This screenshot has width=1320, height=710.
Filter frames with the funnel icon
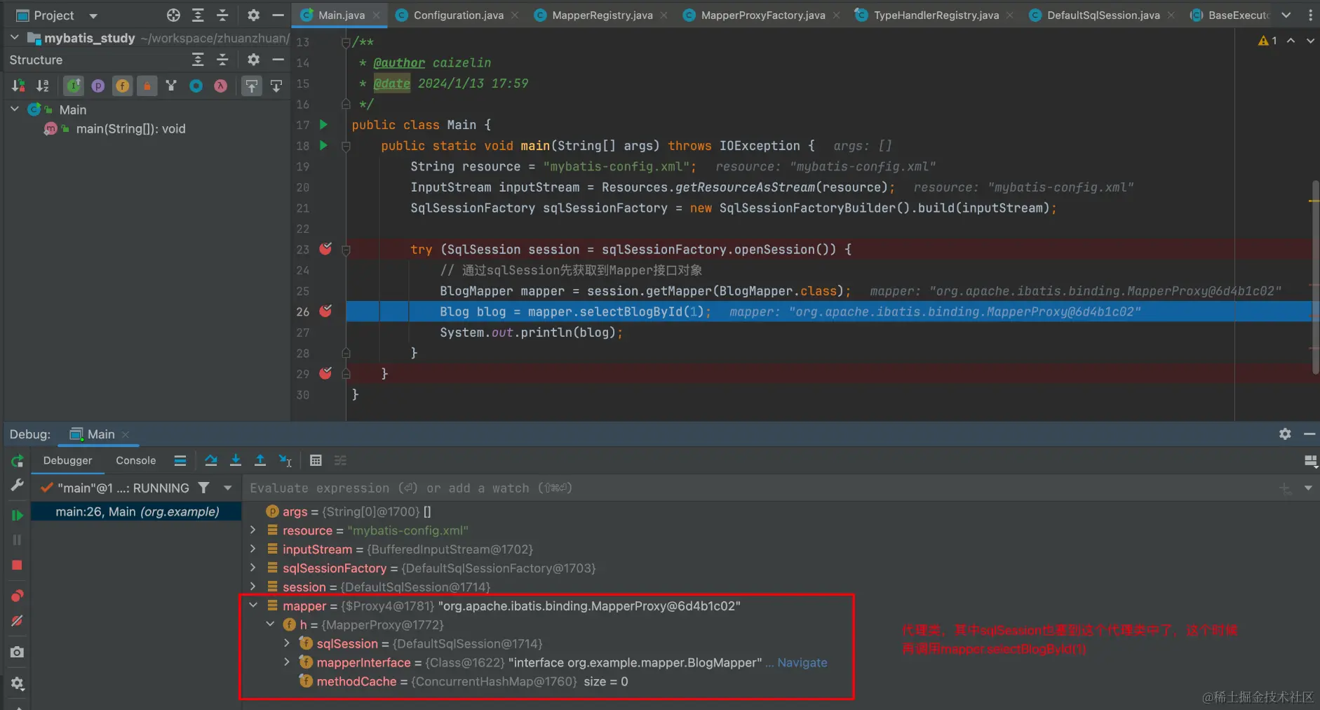203,488
